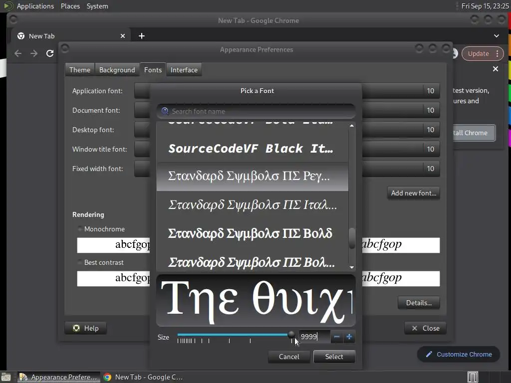Click the Applications menu logo icon

[x=8, y=6]
